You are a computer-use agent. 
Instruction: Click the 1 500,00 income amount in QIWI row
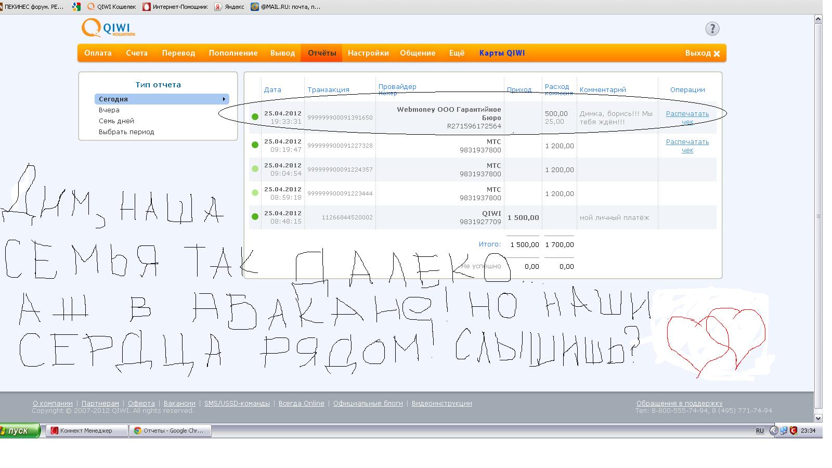(523, 217)
